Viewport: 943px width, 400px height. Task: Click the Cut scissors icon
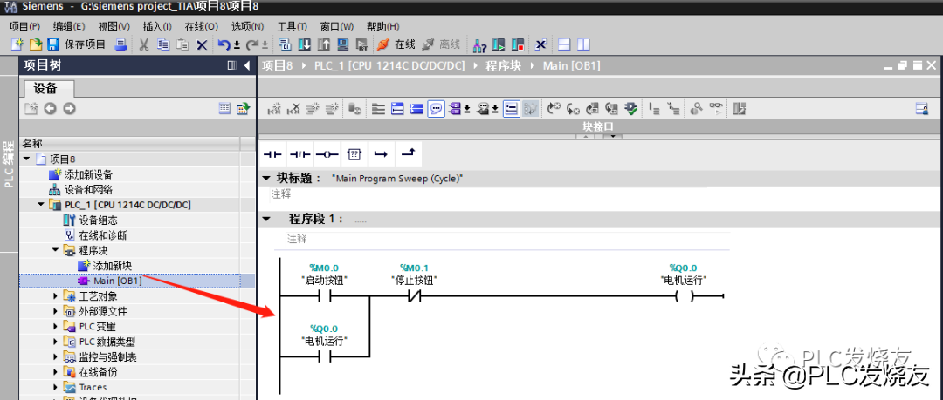[144, 44]
